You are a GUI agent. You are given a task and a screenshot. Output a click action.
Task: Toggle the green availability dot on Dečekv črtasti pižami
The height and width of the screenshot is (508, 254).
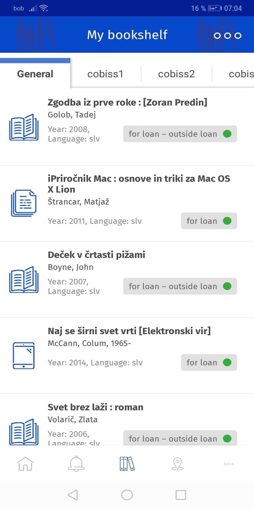pyautogui.click(x=227, y=286)
